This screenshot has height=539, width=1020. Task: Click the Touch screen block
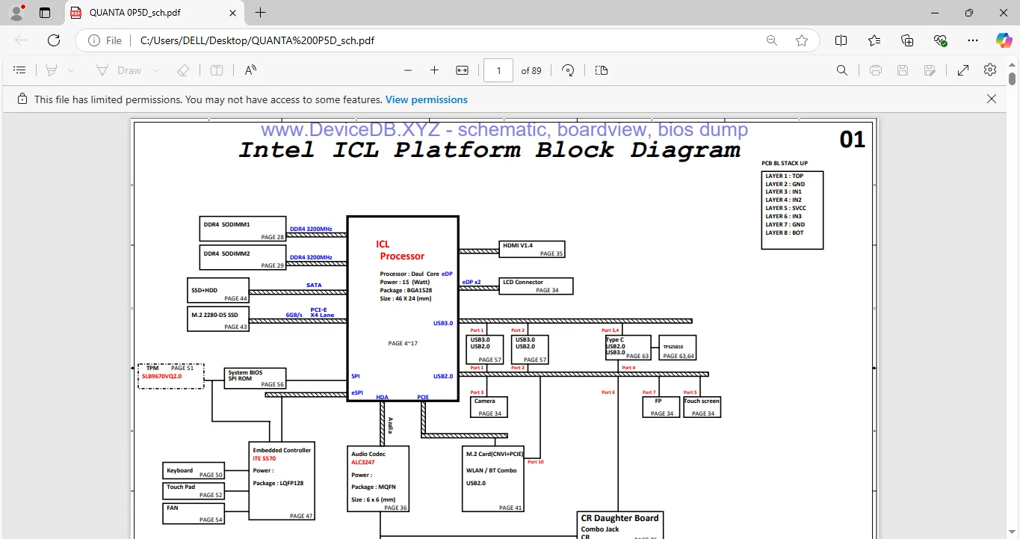coord(702,407)
